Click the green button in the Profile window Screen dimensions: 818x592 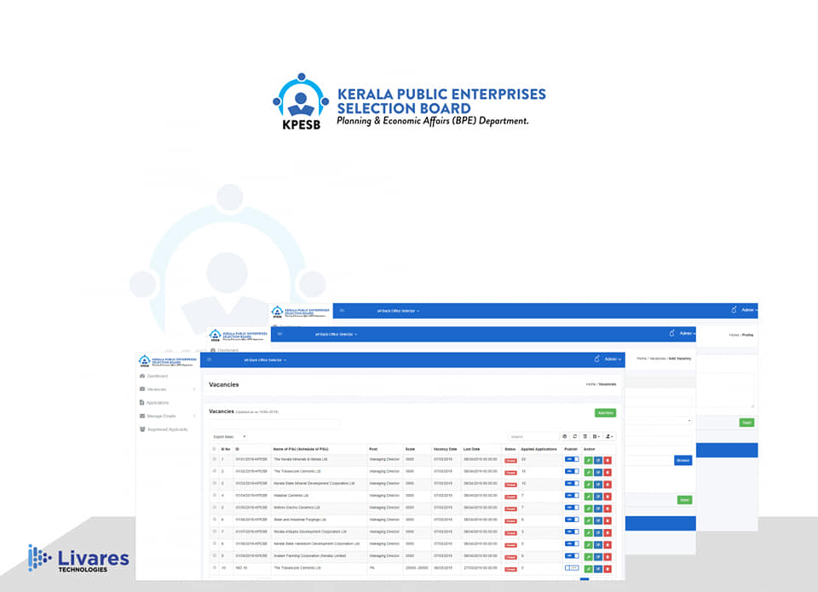point(746,422)
